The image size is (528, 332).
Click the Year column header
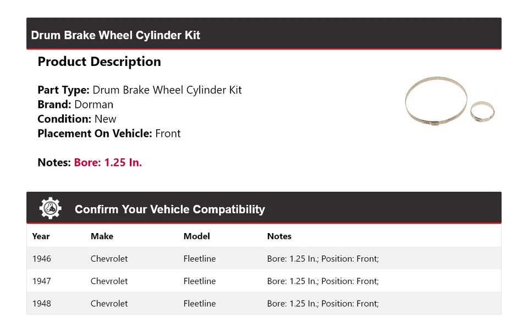41,236
